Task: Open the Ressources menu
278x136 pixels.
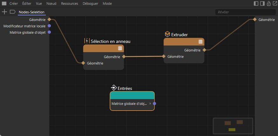Action: point(69,3)
